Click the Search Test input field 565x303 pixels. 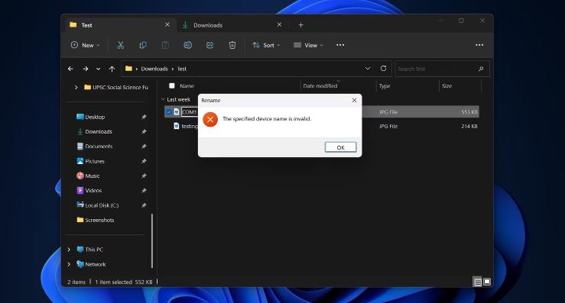tap(442, 69)
